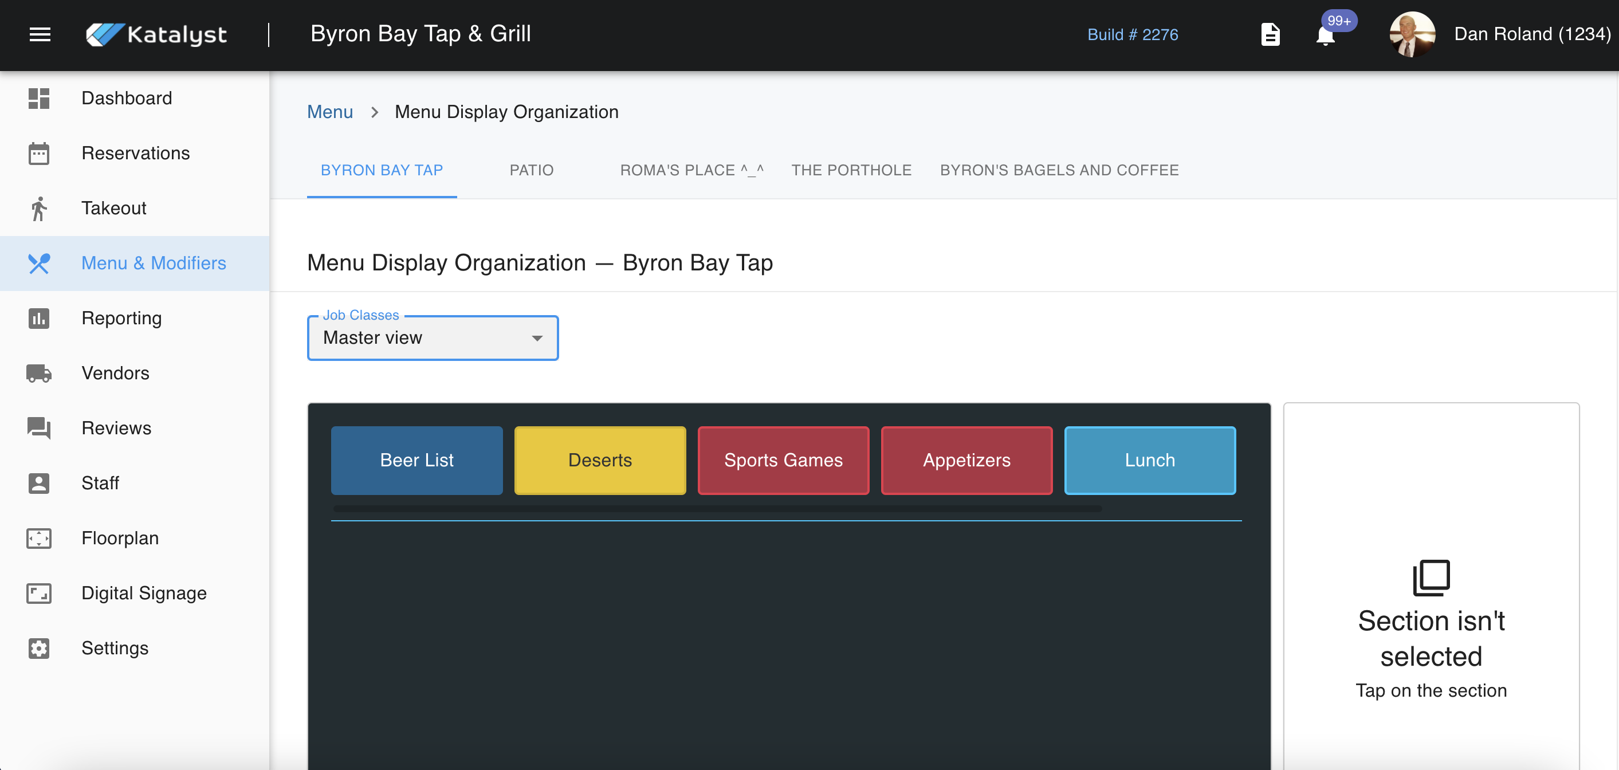Click the Floorplan icon in sidebar

(39, 539)
